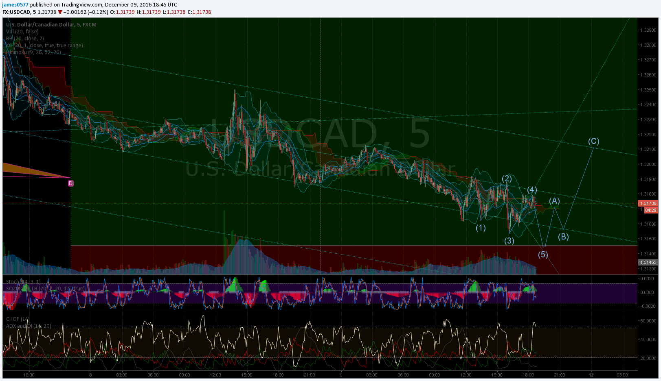Select Elliott wave label (1)
661x381 pixels.
pos(481,228)
